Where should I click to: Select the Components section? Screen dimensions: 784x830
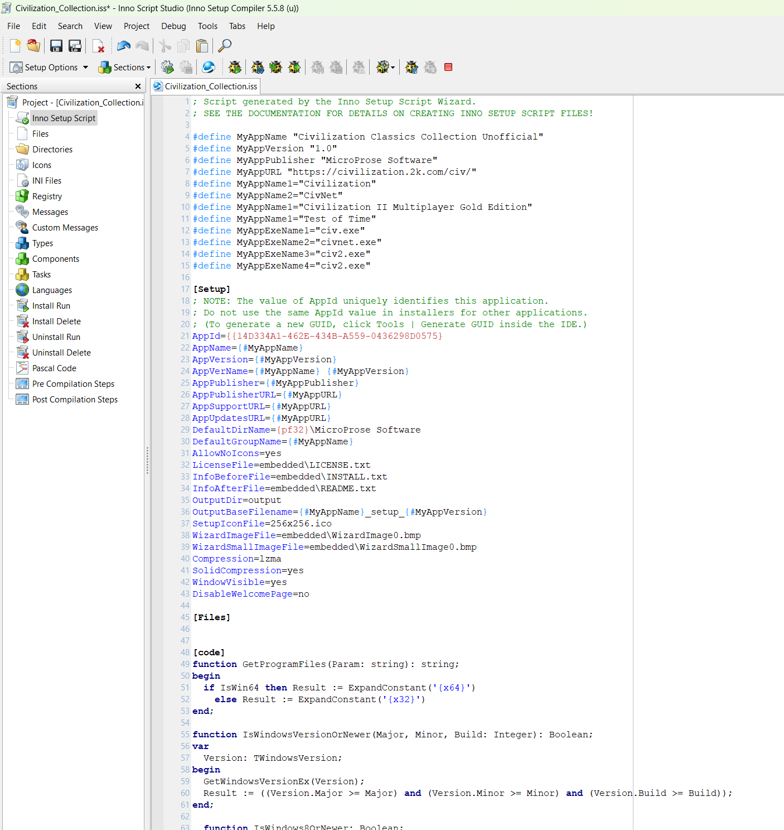tap(56, 259)
